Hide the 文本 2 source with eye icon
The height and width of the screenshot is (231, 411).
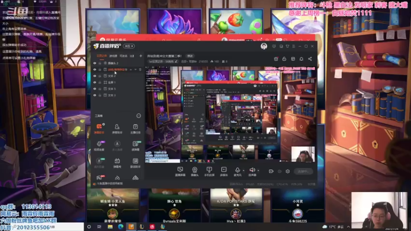pyautogui.click(x=95, y=76)
